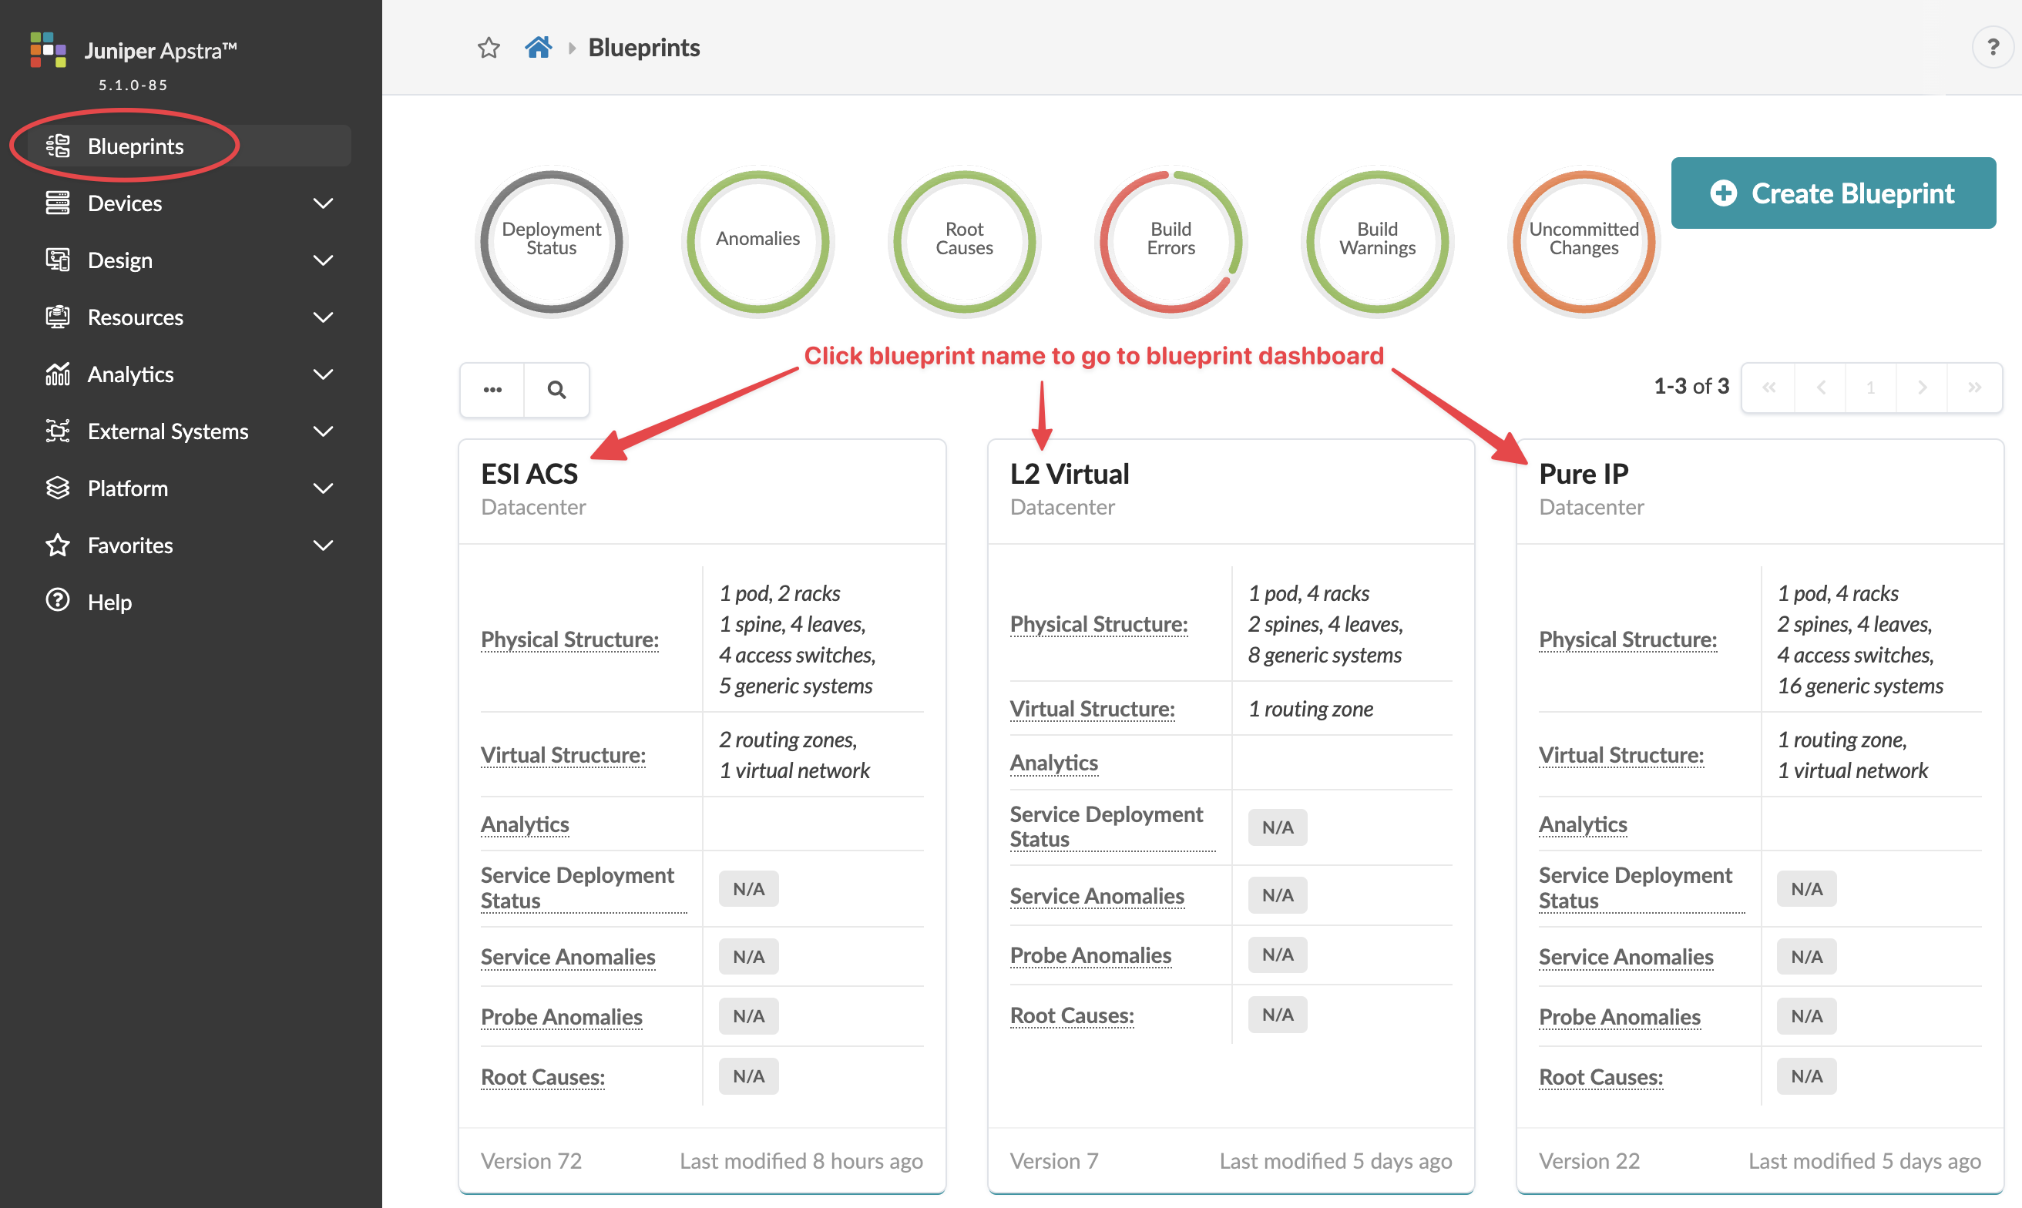Click the search magnifier icon
2022x1208 pixels.
[557, 390]
